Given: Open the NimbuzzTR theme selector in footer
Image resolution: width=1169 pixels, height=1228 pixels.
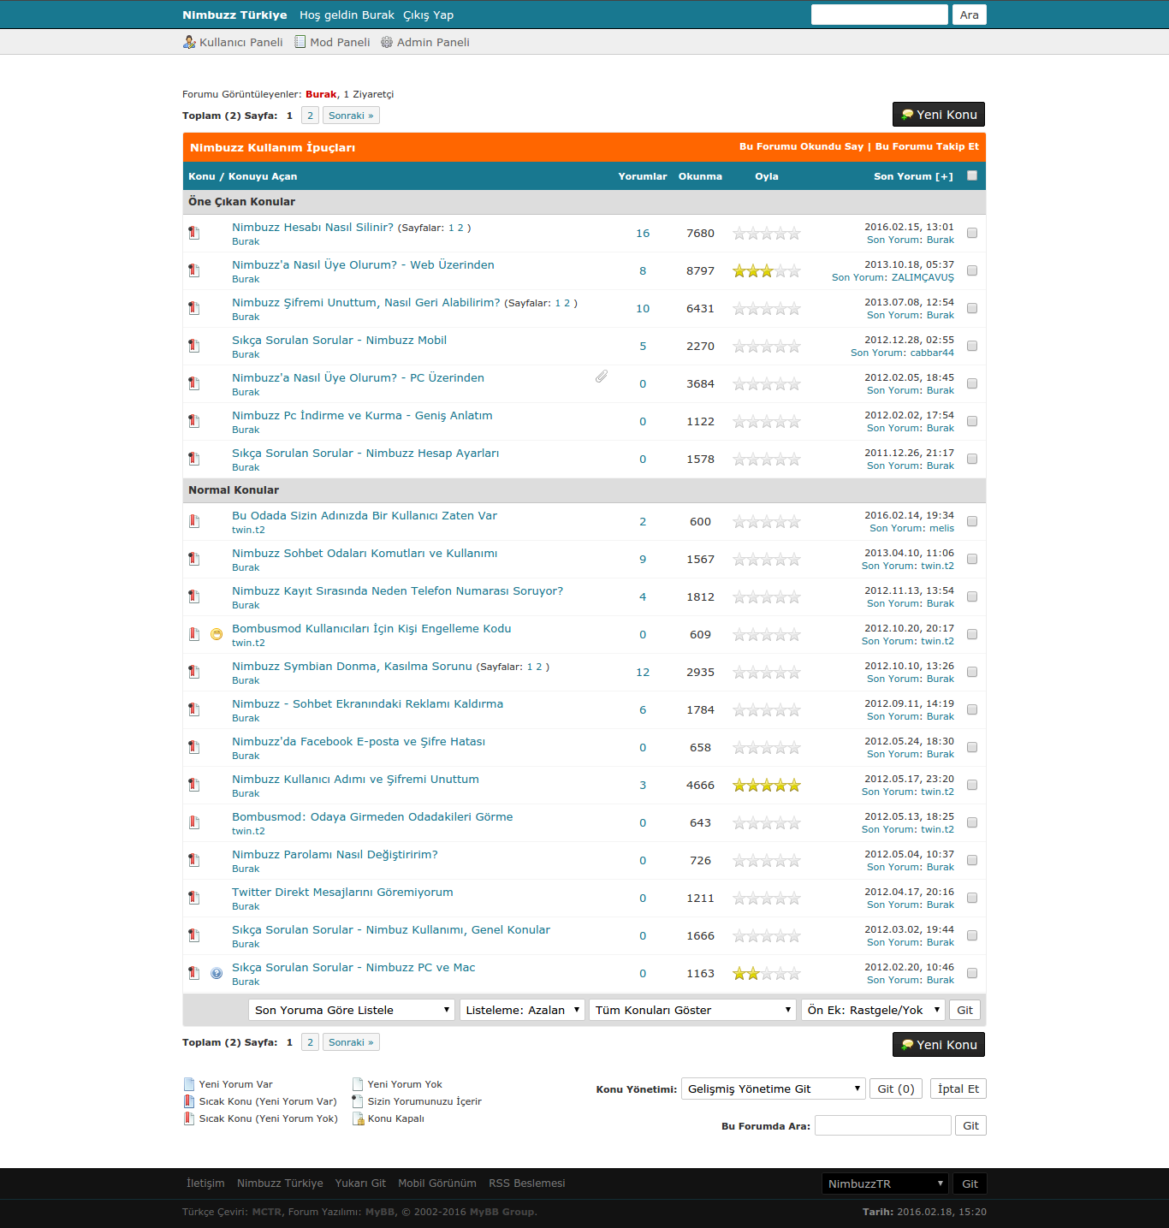Looking at the screenshot, I should (885, 1184).
